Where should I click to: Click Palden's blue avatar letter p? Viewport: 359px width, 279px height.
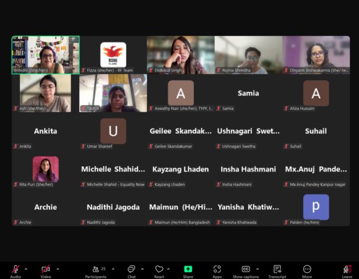(x=316, y=207)
